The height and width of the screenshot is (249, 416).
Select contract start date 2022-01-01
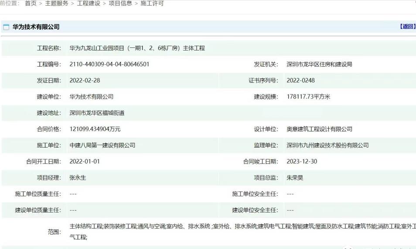(x=85, y=162)
